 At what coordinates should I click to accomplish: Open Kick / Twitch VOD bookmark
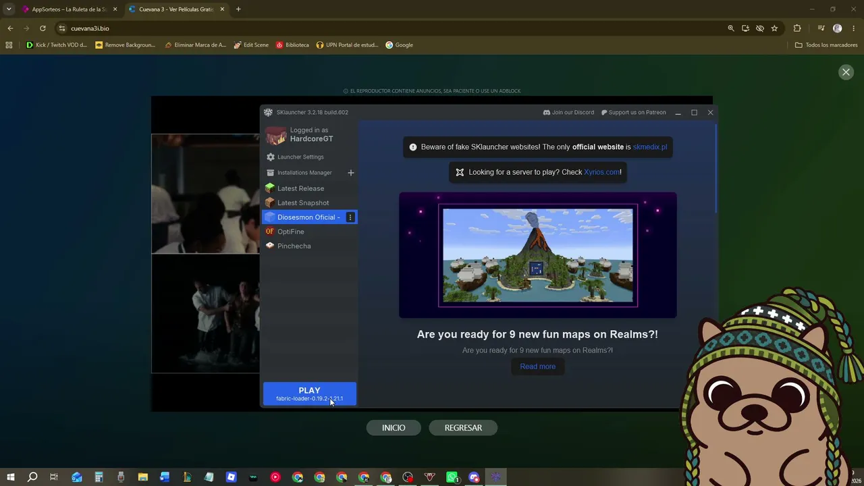57,45
